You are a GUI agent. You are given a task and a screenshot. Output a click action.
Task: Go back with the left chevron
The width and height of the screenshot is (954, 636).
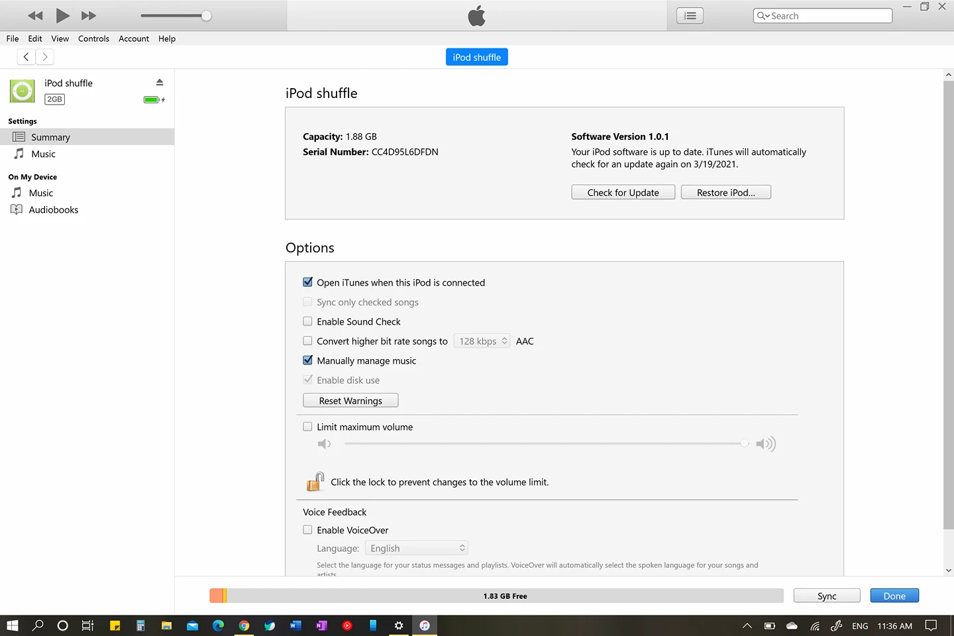26,57
